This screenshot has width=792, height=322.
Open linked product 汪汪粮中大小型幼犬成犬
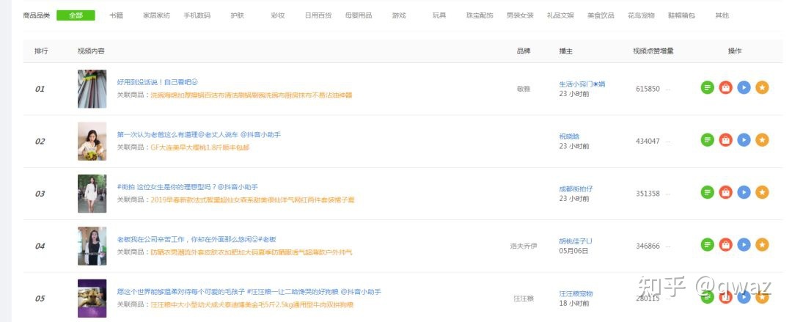coord(252,305)
